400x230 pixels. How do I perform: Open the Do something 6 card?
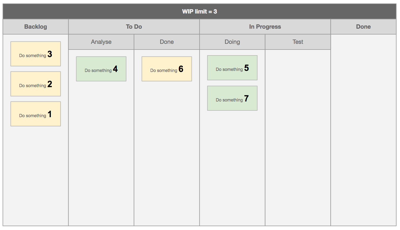[167, 69]
